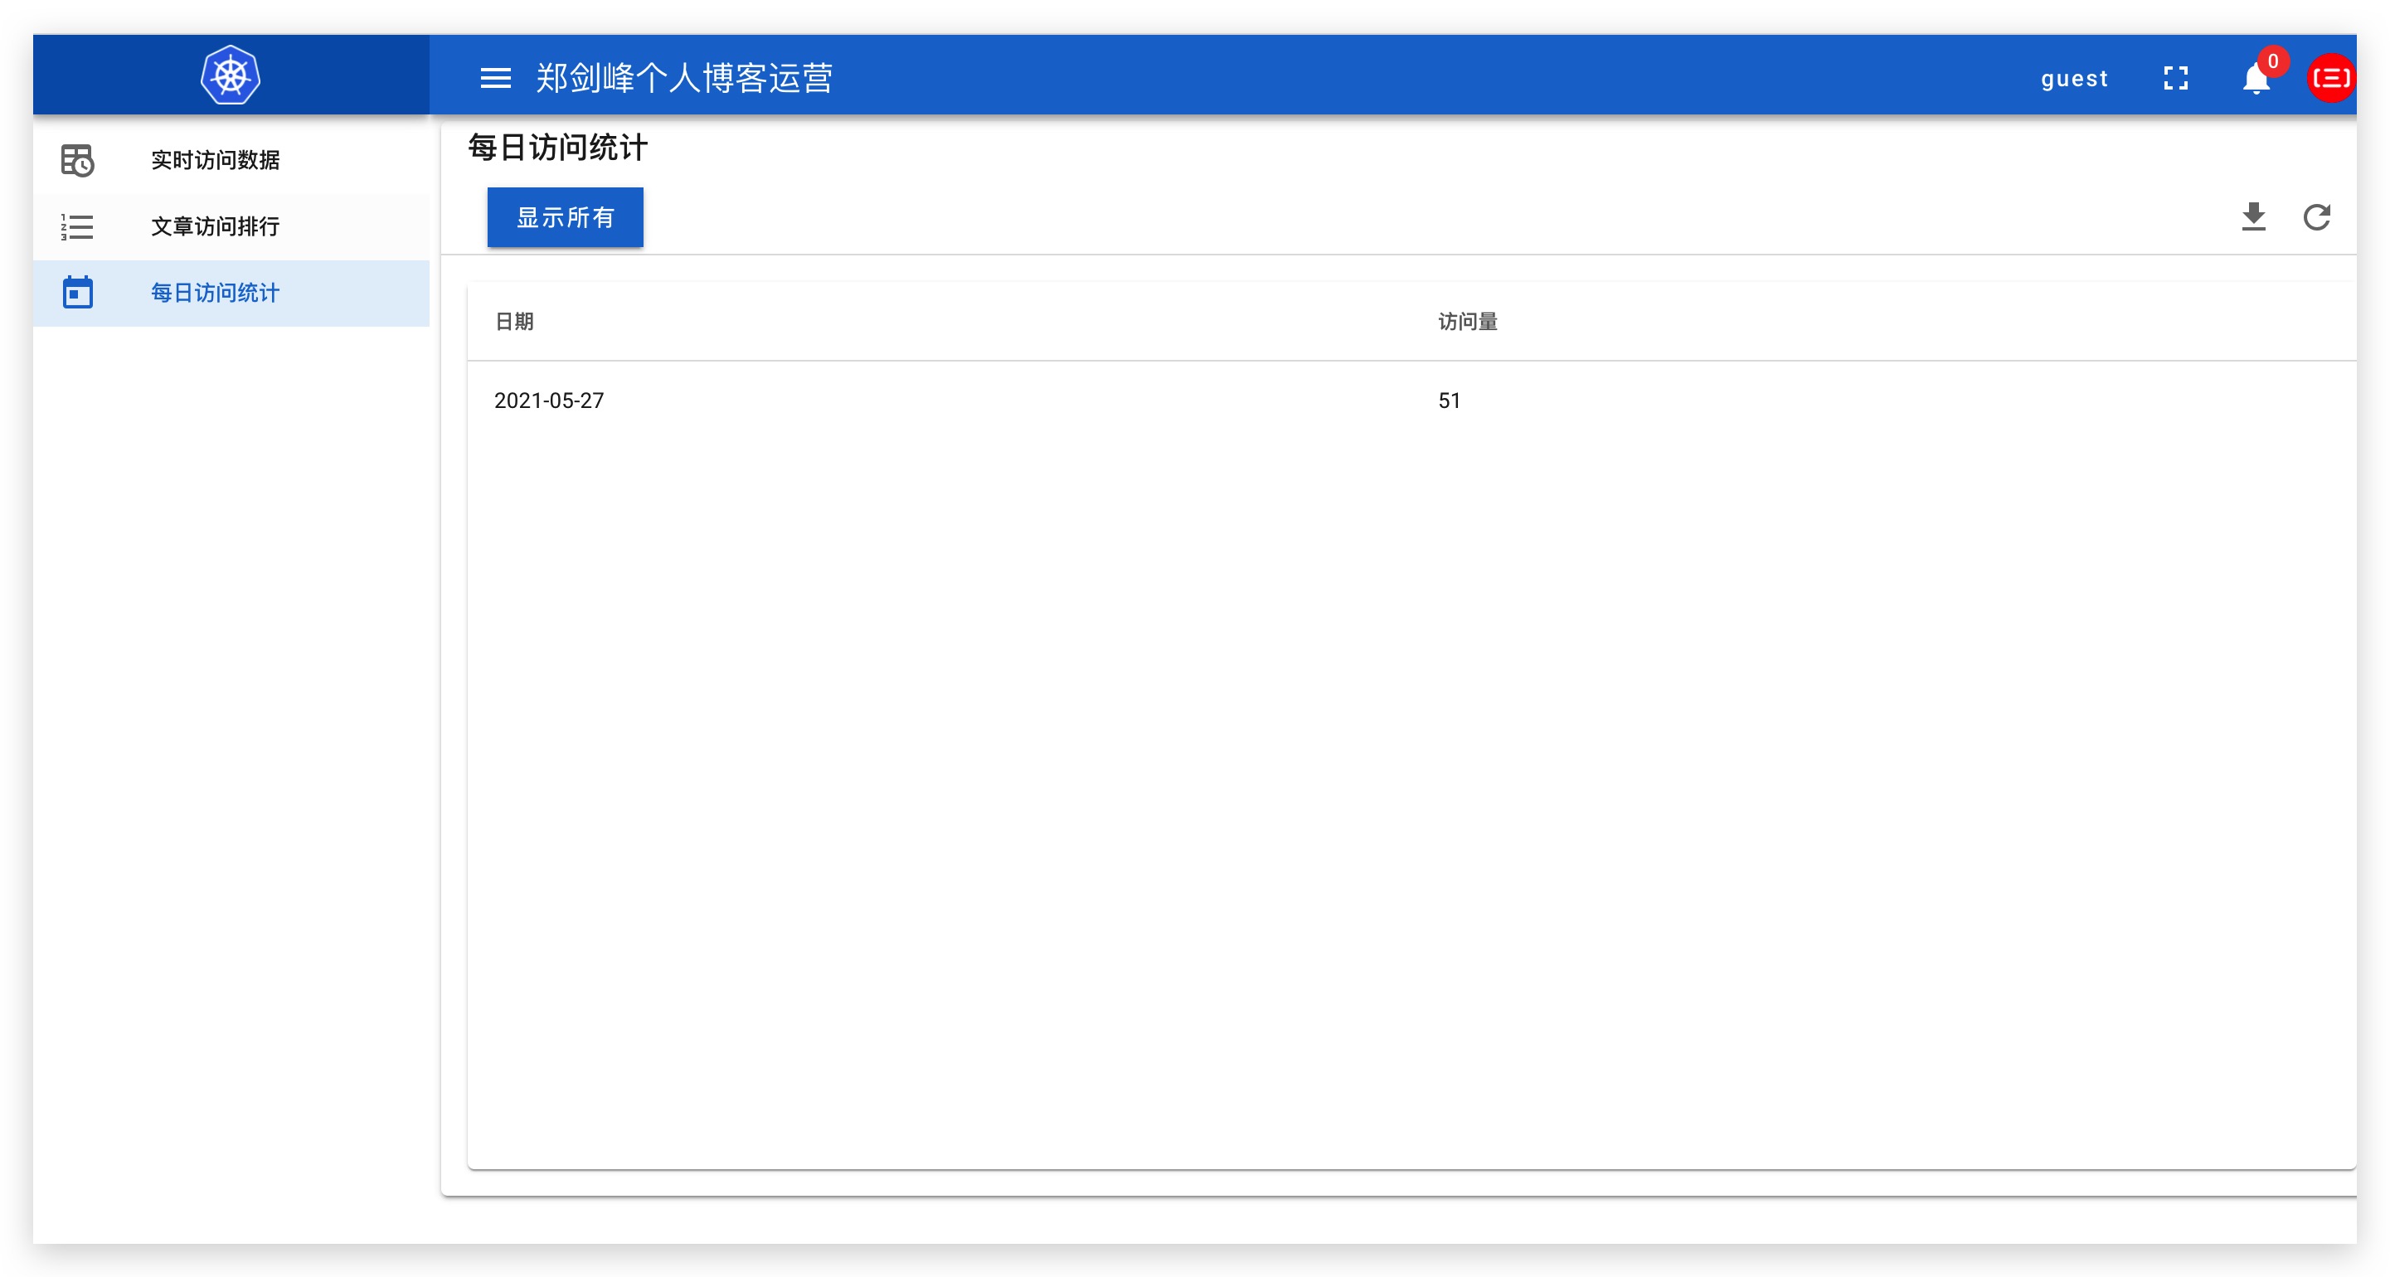
Task: Click the 显示所有 button
Action: pyautogui.click(x=565, y=217)
